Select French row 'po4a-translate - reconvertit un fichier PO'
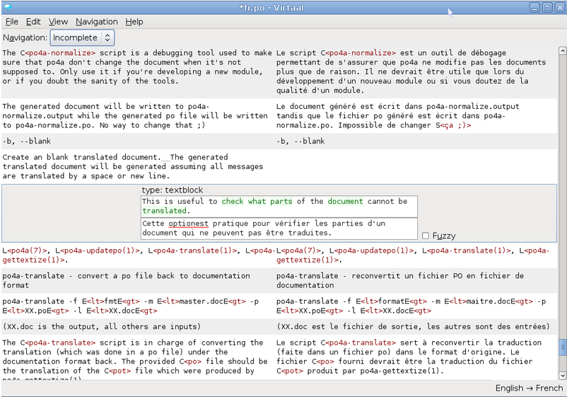Viewport: 567px width, 397px height. (x=416, y=280)
